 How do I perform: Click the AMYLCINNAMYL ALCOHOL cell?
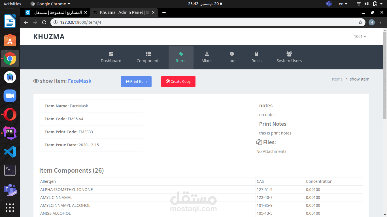click(147, 205)
